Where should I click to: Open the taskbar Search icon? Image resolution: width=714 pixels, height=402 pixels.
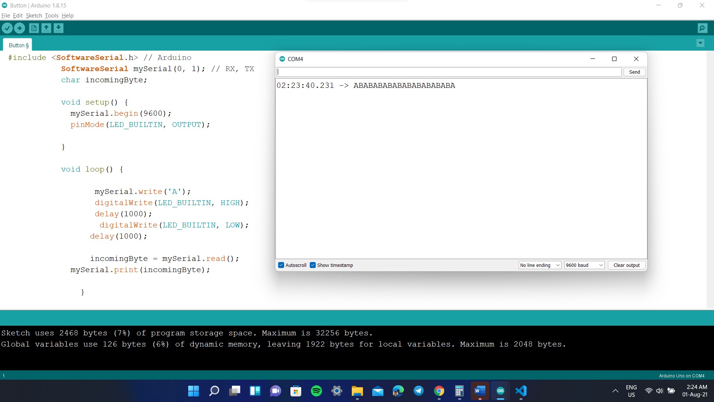[214, 391]
